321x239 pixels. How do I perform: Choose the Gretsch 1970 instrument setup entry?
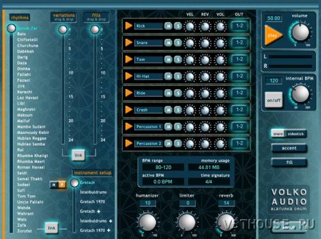click(92, 202)
